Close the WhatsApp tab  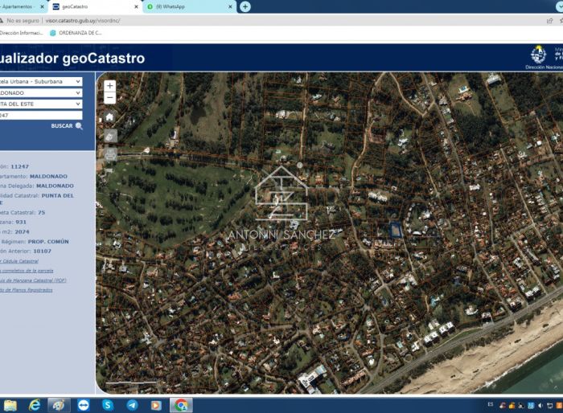pyautogui.click(x=230, y=6)
